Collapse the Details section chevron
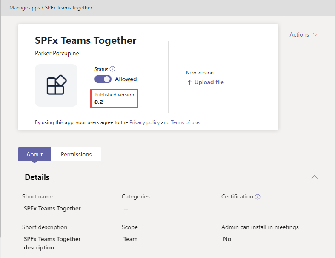This screenshot has width=335, height=258. [315, 177]
